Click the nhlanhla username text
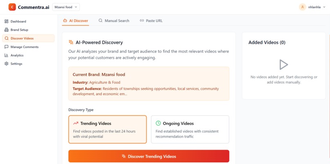 click(x=314, y=7)
